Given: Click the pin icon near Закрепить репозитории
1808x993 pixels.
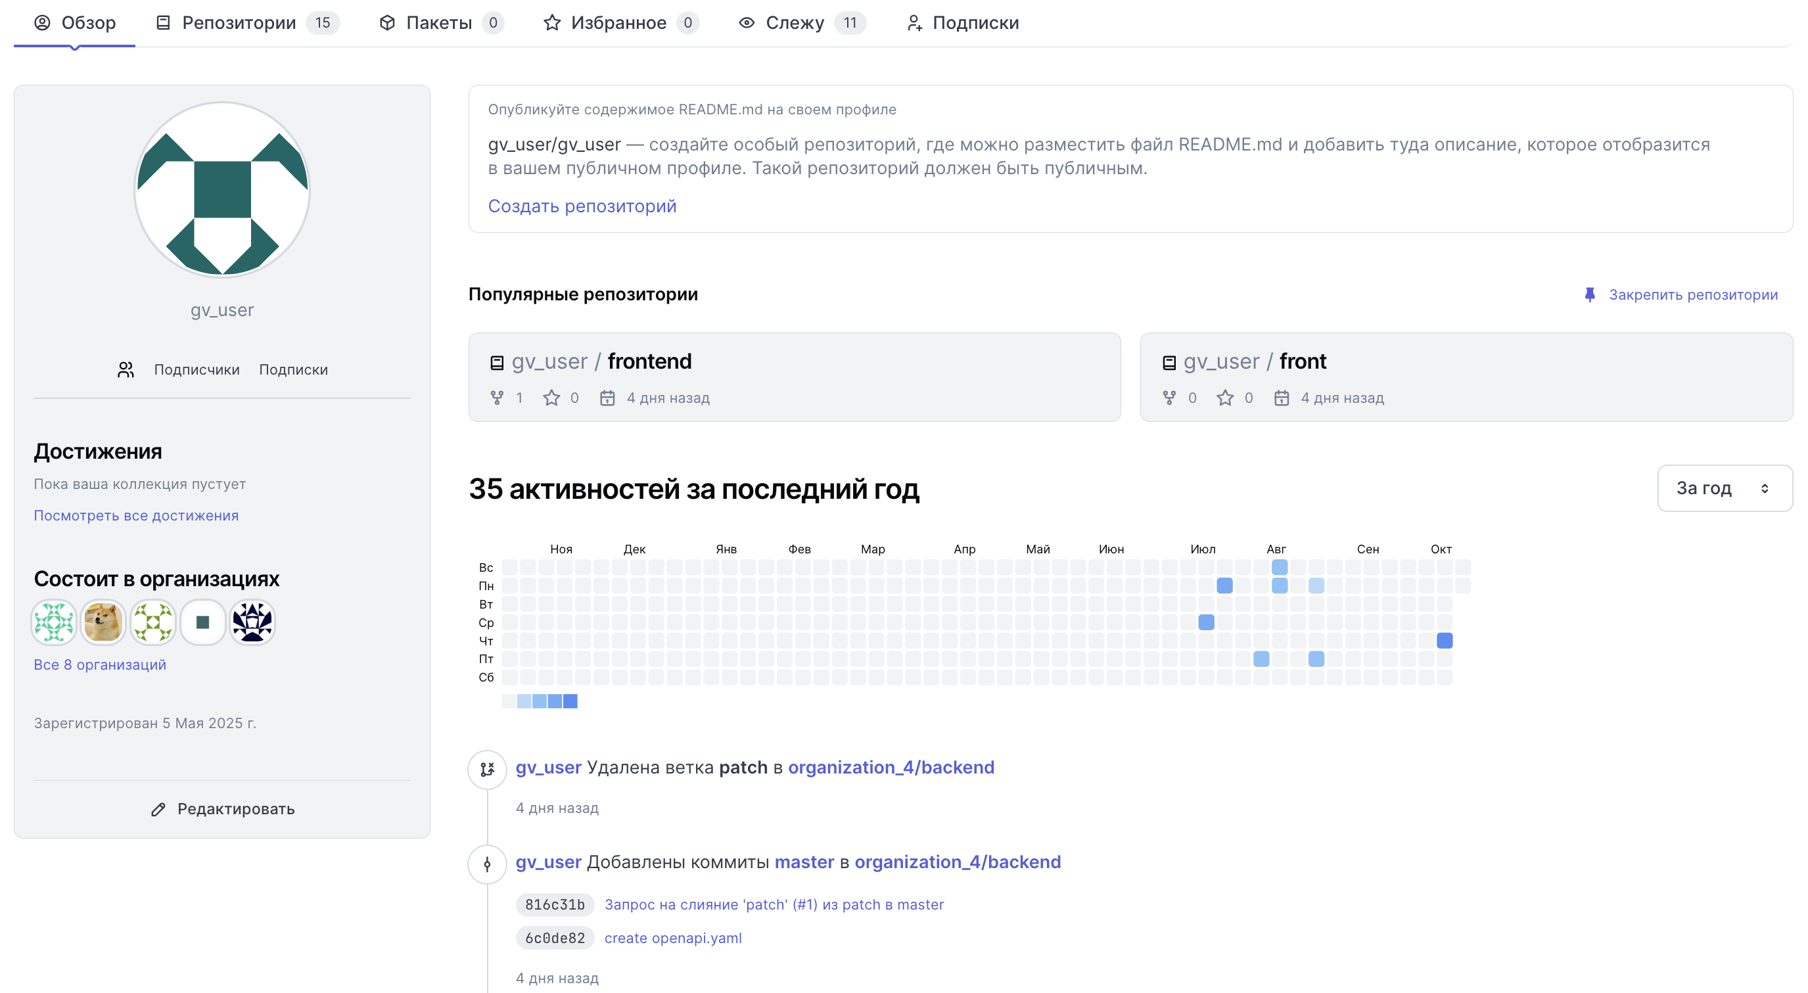Looking at the screenshot, I should (x=1590, y=294).
